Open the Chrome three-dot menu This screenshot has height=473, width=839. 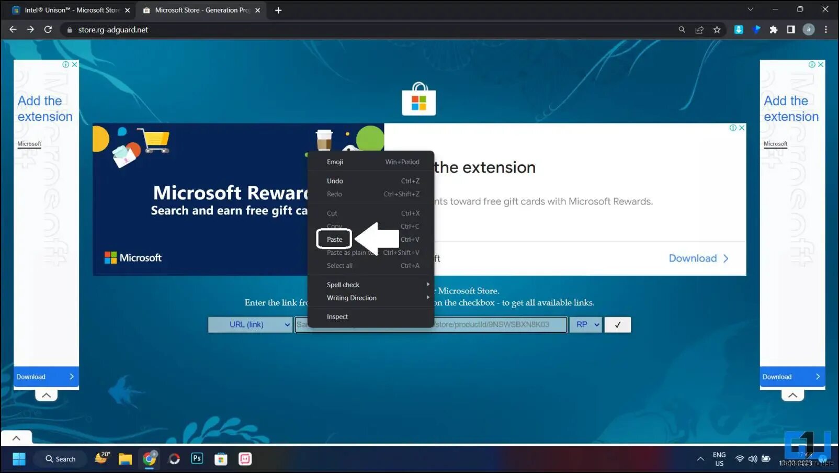tap(826, 30)
